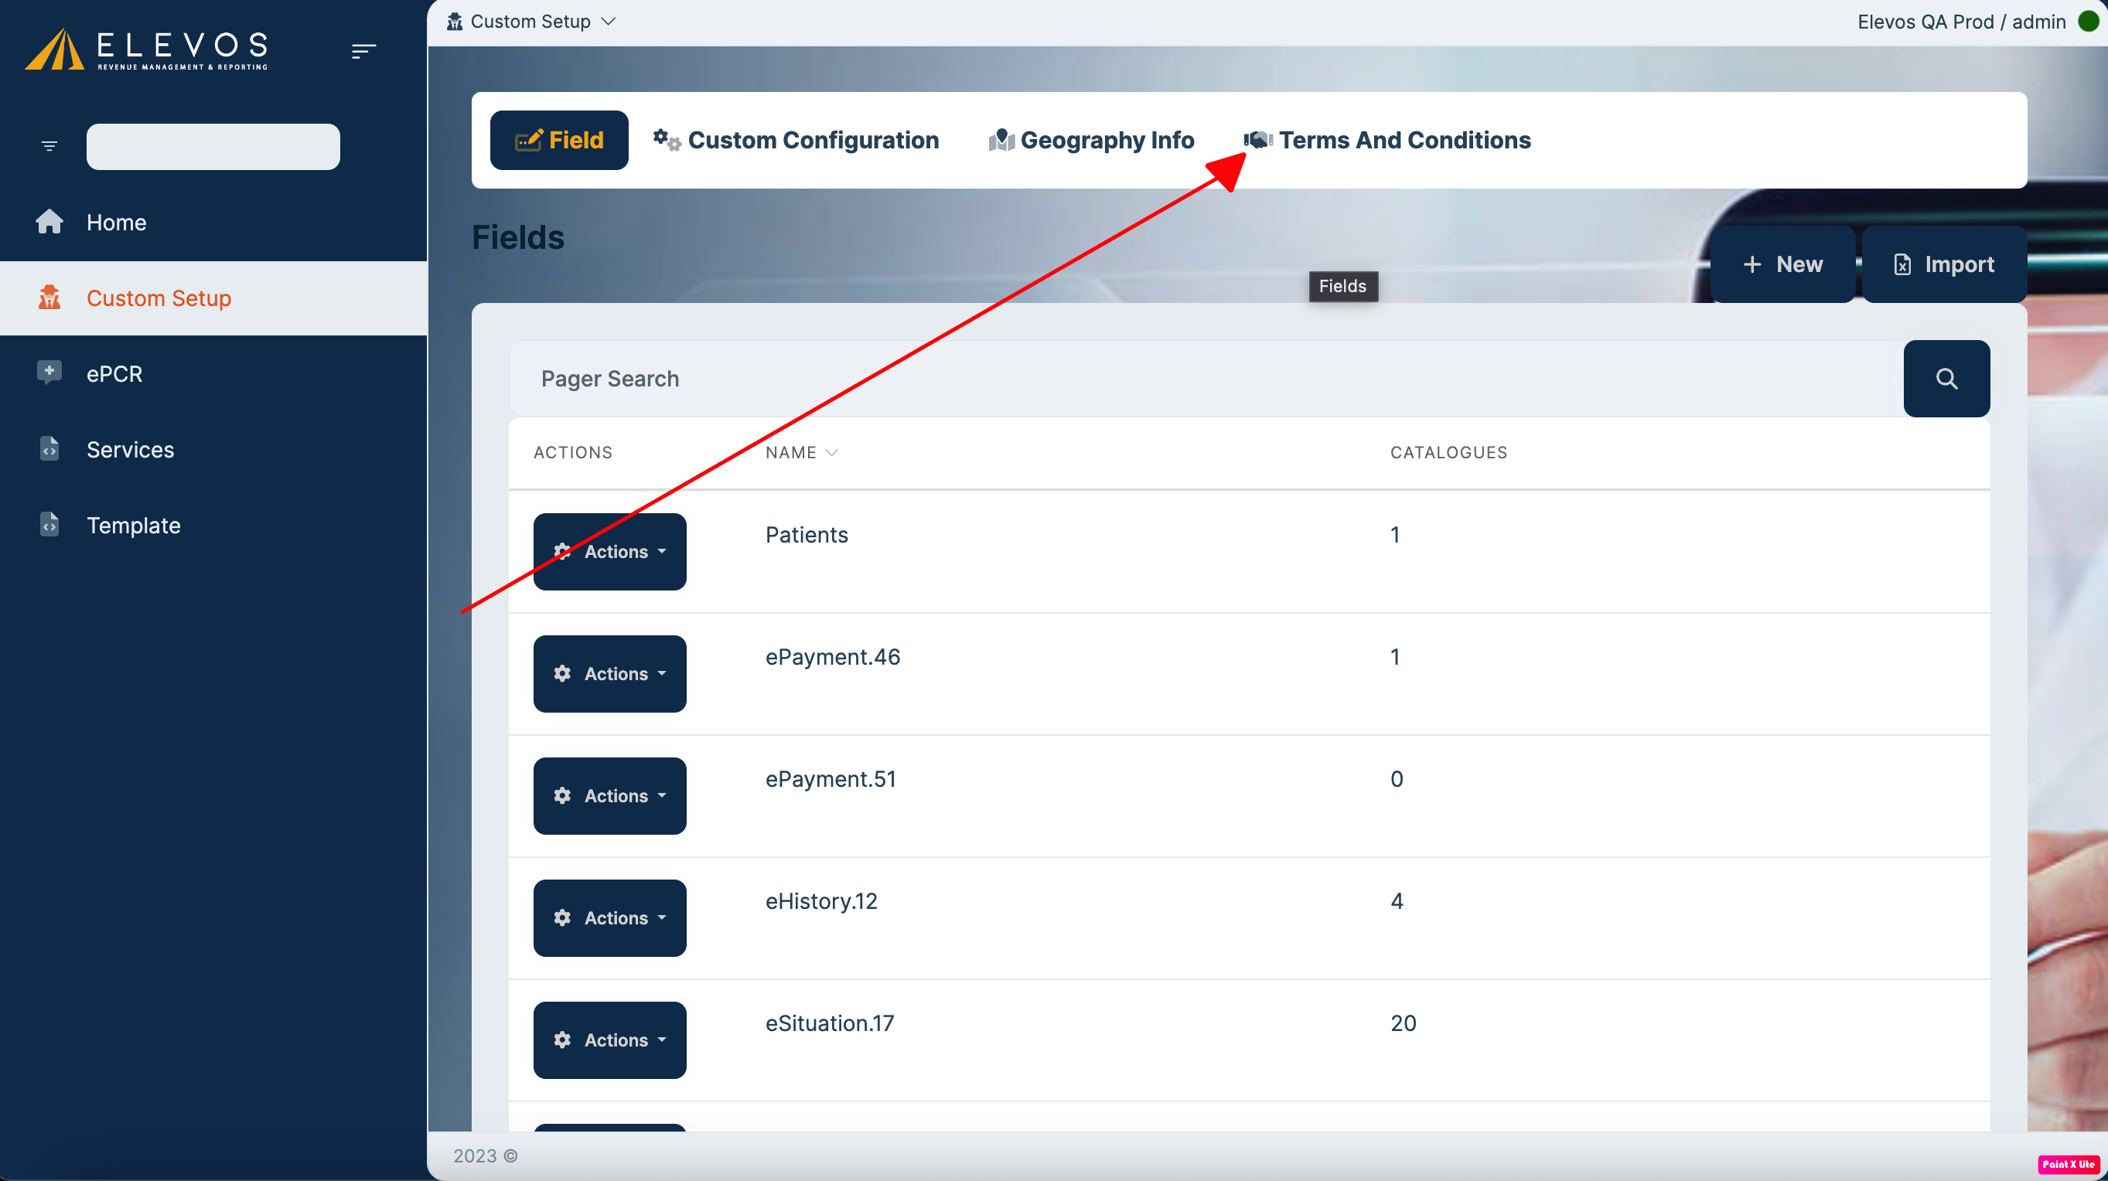
Task: Click the sidebar filter icon beside search box
Action: [x=49, y=146]
